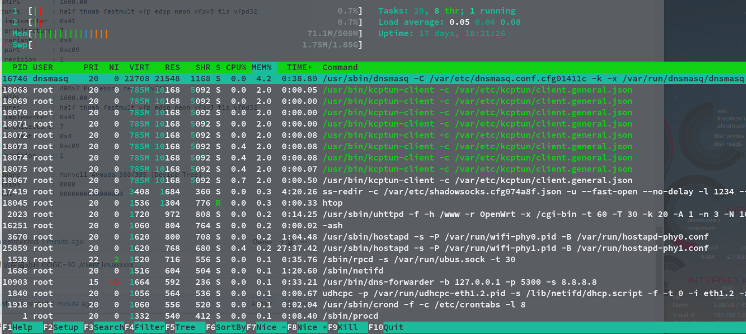Activate the F4 Filter function
The height and width of the screenshot is (334, 746).
[x=143, y=327]
